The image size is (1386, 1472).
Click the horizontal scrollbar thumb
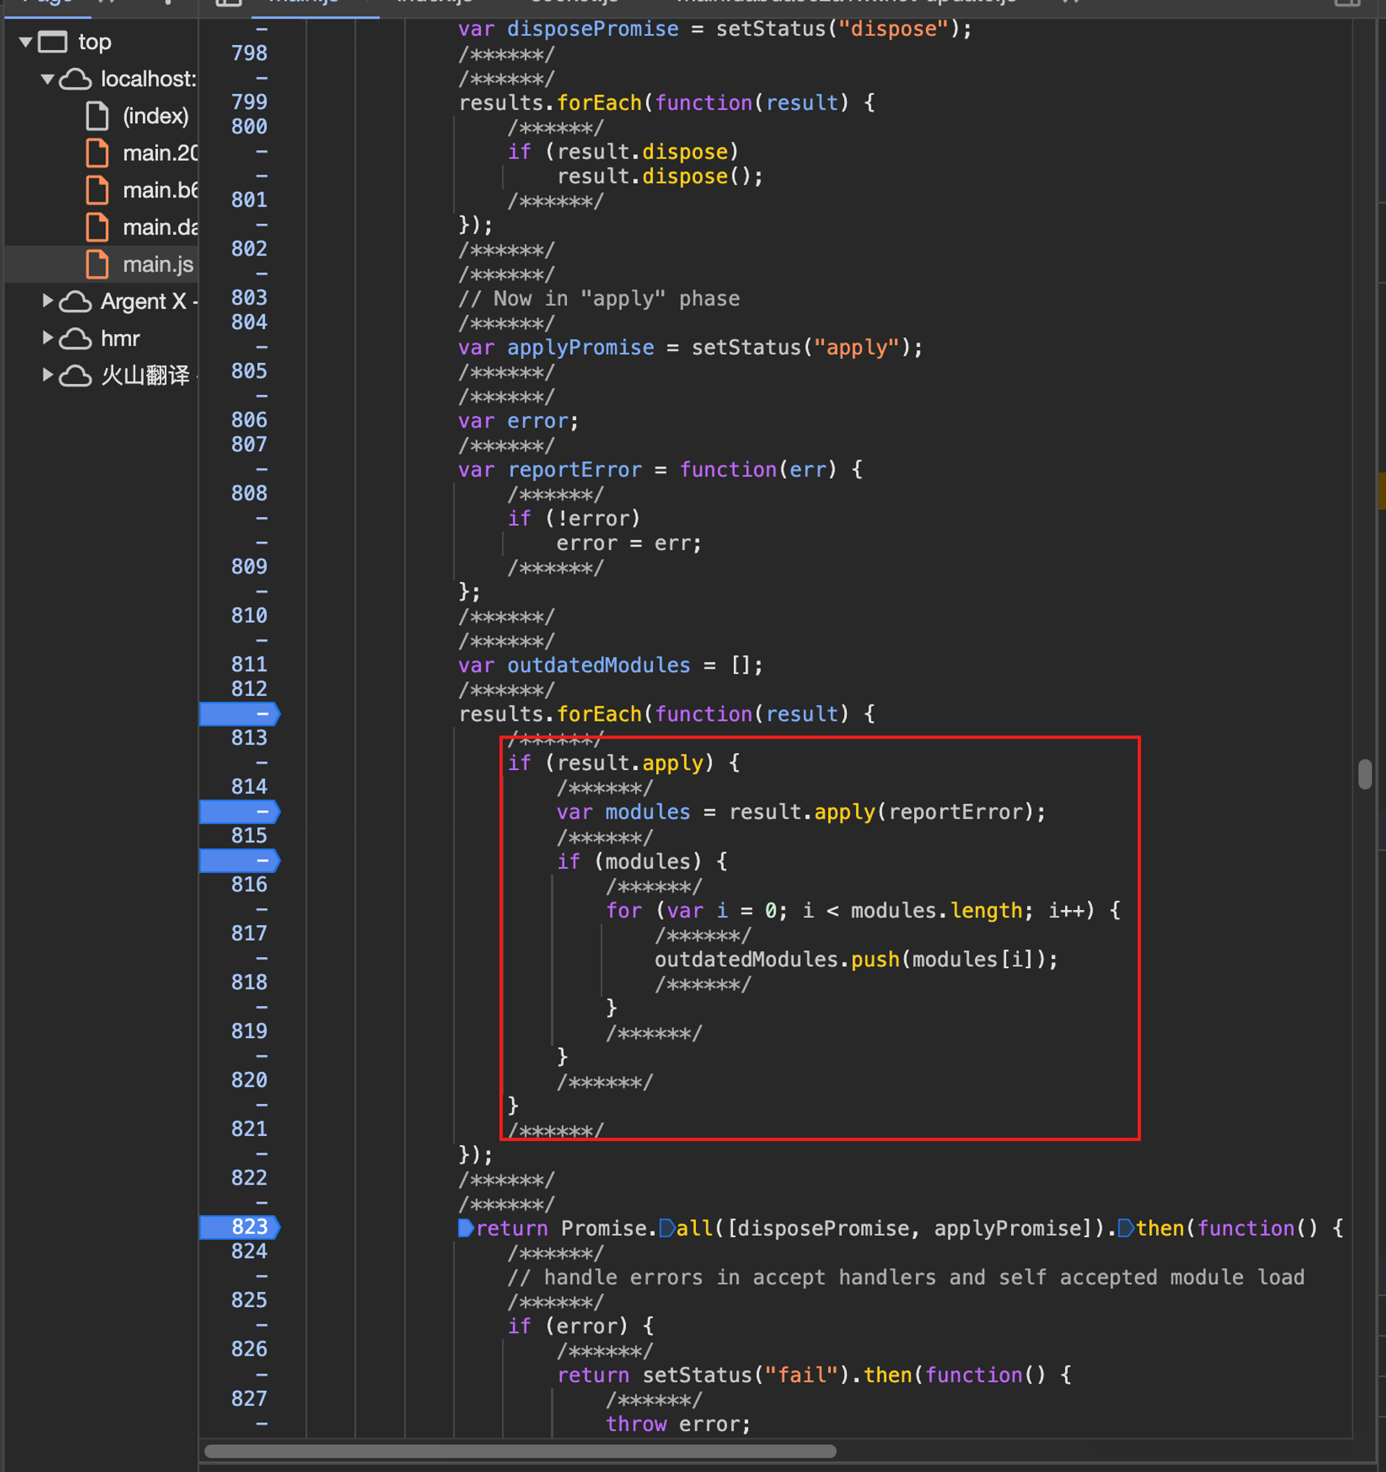tap(520, 1451)
